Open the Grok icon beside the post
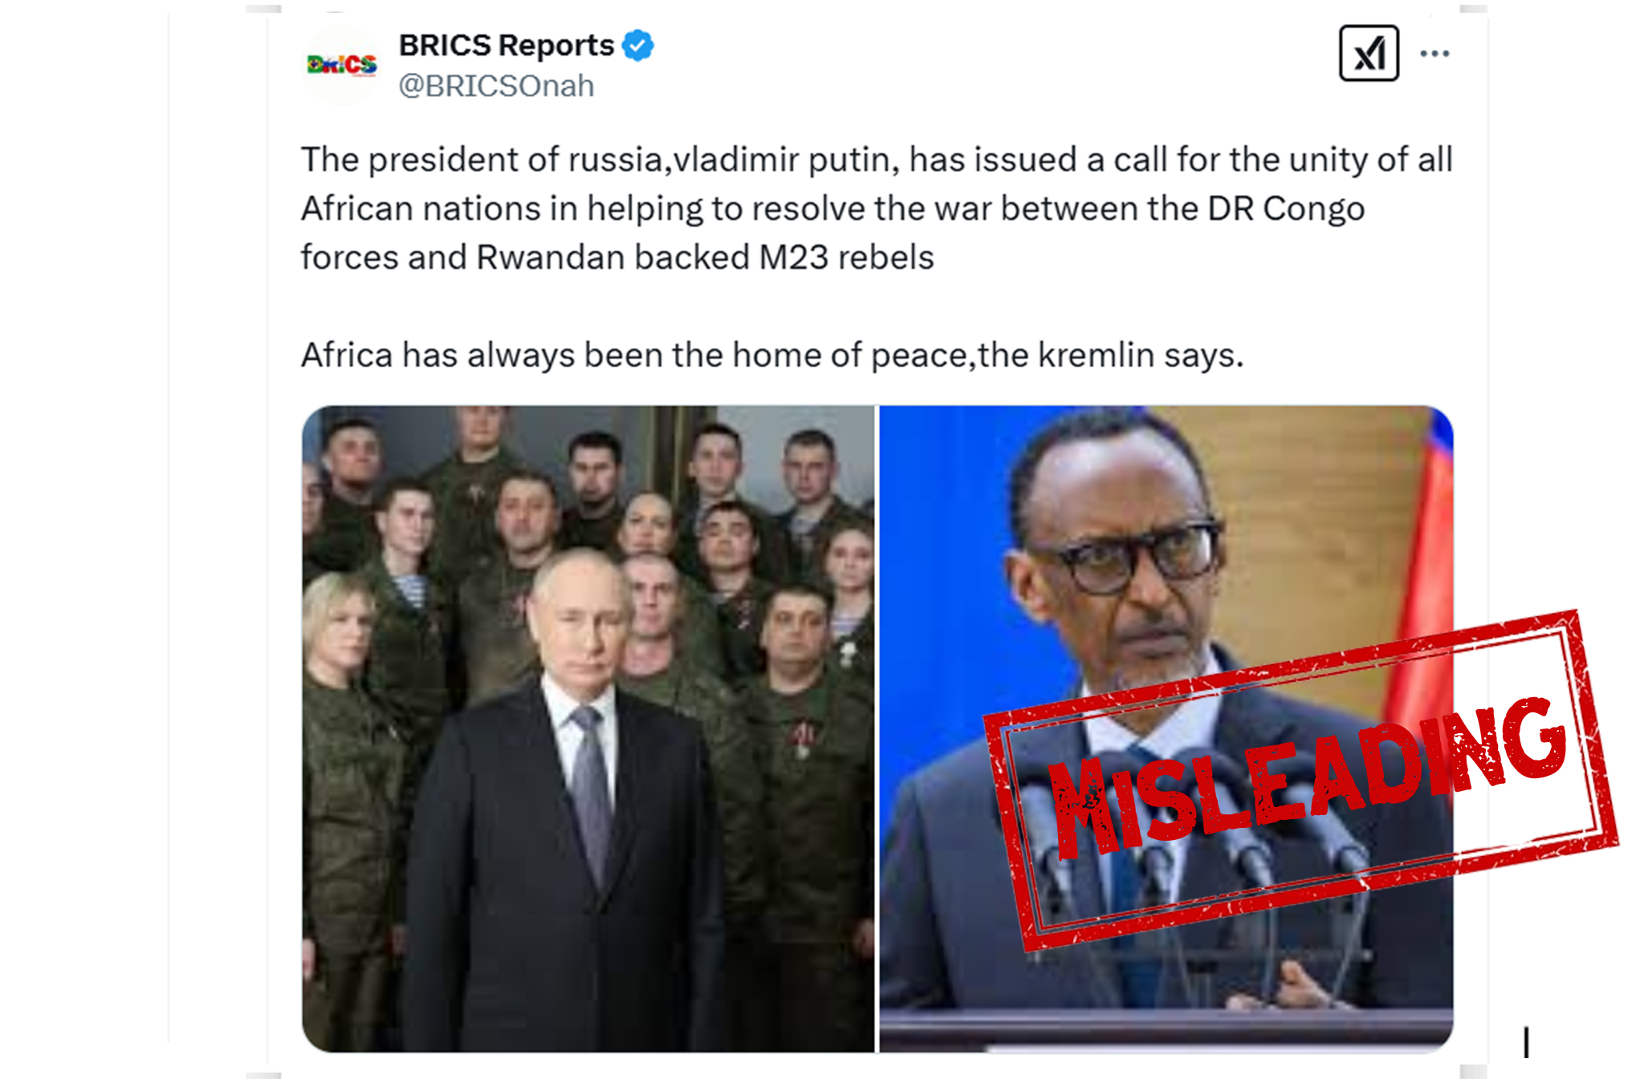The width and height of the screenshot is (1644, 1083). point(1369,54)
